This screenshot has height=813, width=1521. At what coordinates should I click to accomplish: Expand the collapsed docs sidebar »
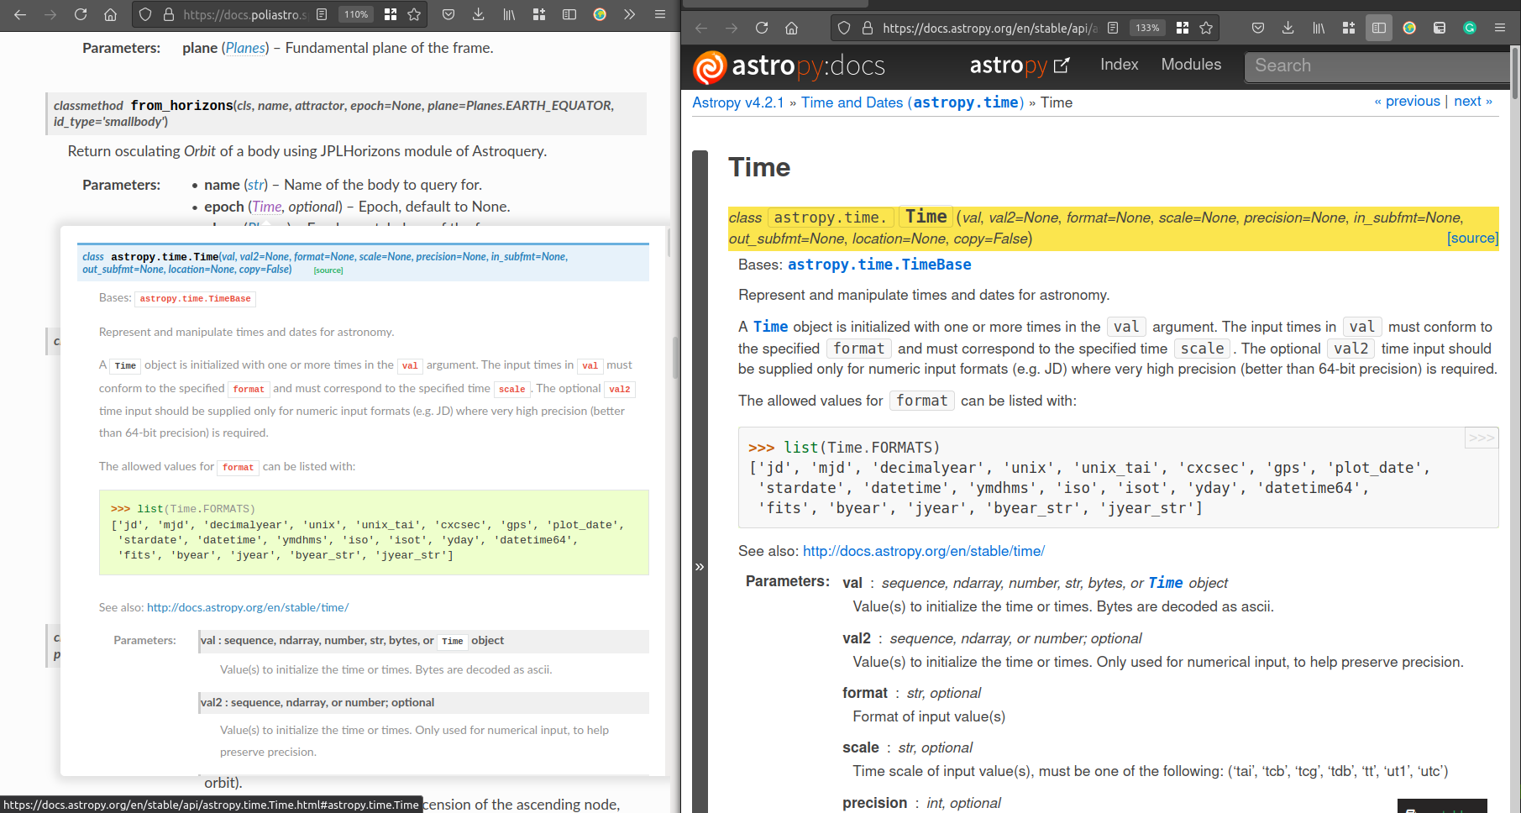[x=700, y=567]
